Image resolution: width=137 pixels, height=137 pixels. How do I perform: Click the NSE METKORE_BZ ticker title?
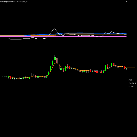[x=21, y=2]
